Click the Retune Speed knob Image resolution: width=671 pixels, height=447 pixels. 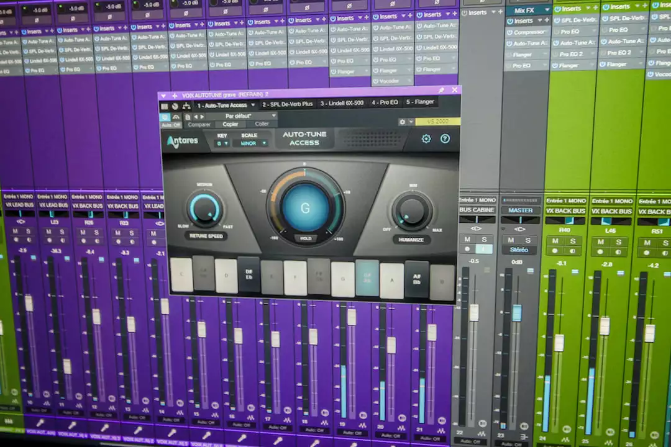[204, 210]
